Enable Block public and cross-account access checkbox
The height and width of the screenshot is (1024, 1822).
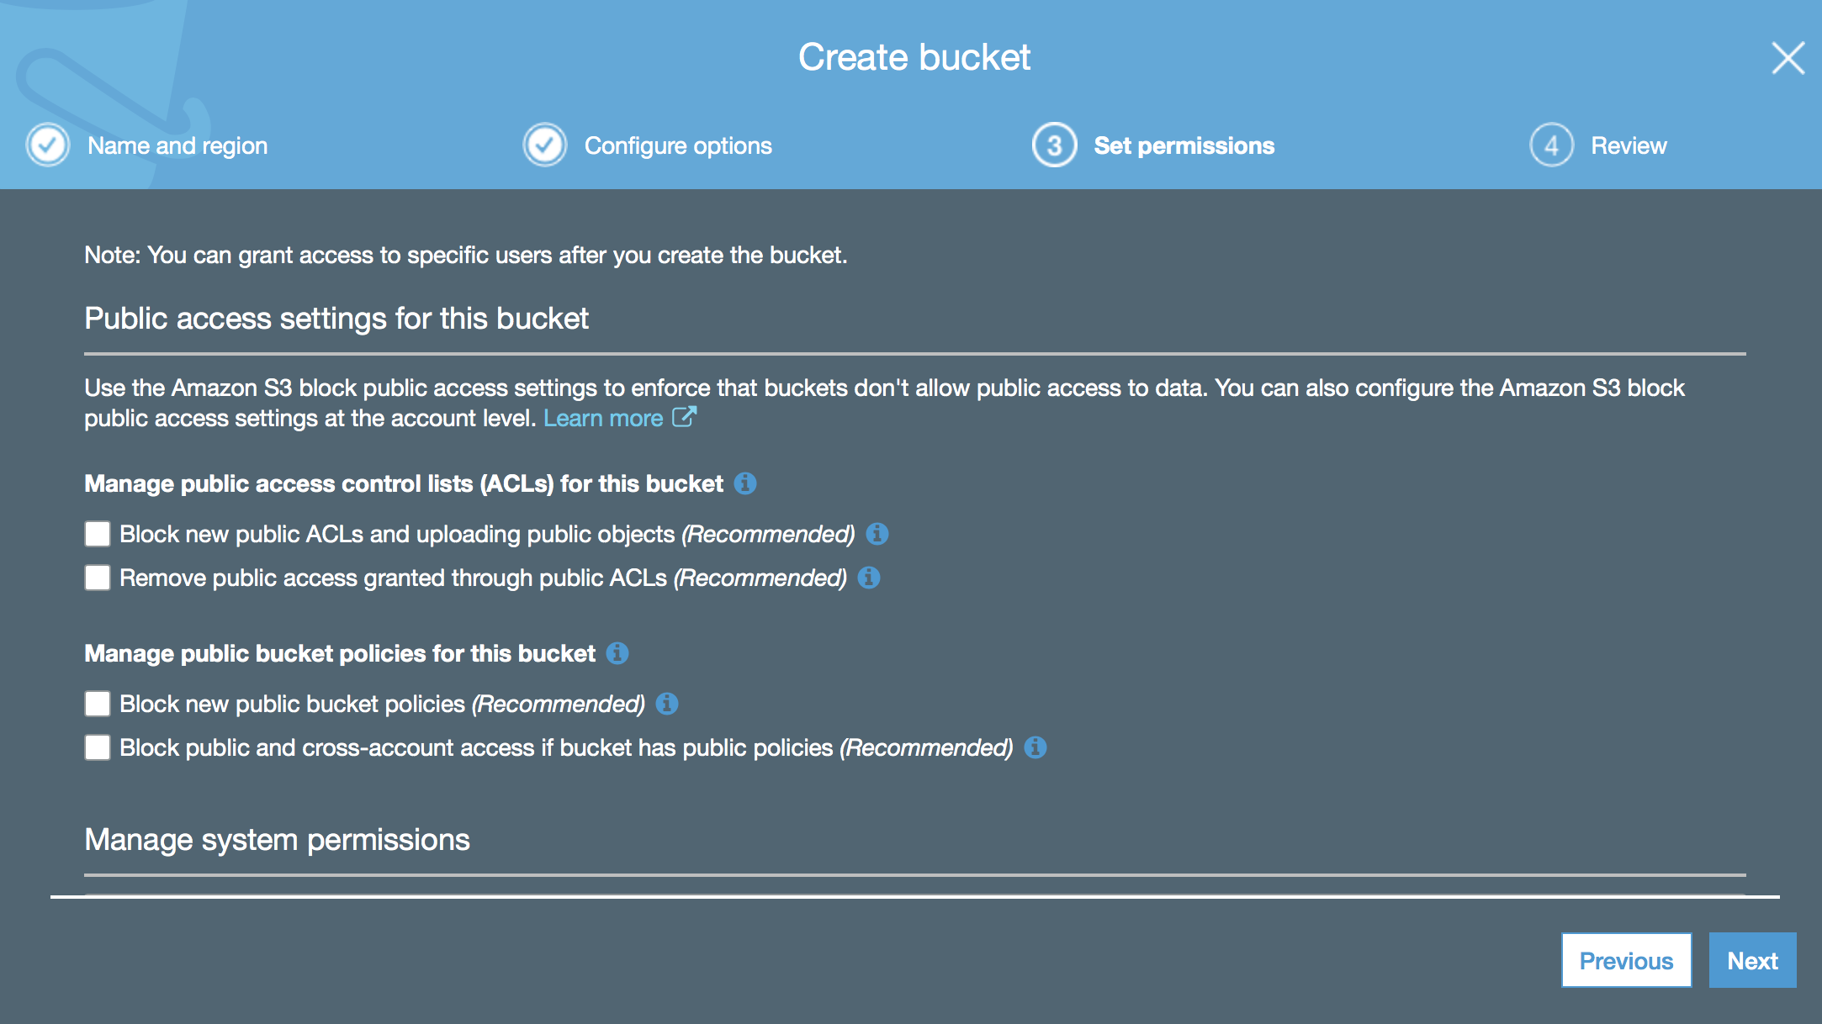pyautogui.click(x=98, y=747)
